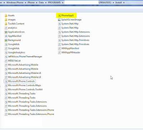Screen dimensions: 143x130
Task: Click the WMAppManifest document icon
Action: click(x=59, y=48)
